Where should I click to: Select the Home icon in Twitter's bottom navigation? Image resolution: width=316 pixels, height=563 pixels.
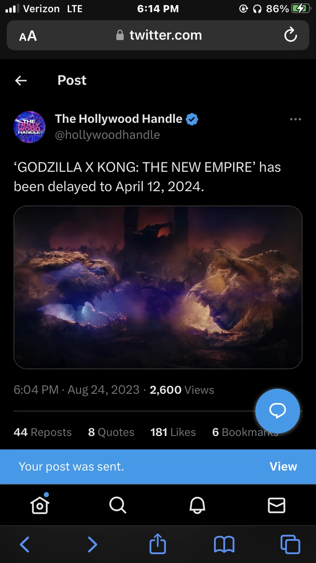39,505
